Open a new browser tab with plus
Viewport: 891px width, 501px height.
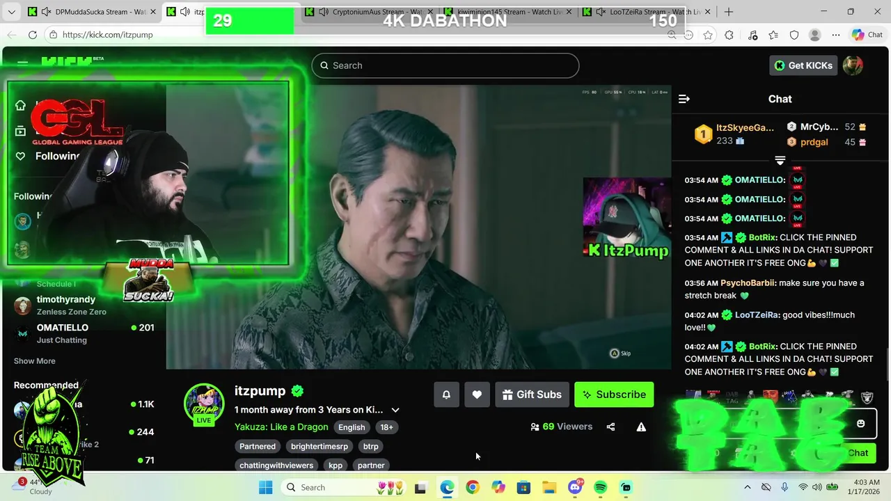click(729, 12)
